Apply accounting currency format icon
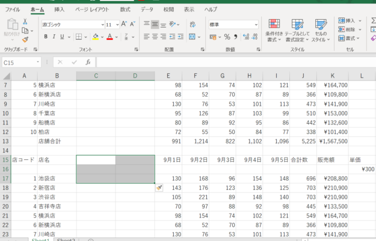The height and width of the screenshot is (241, 376). [213, 37]
